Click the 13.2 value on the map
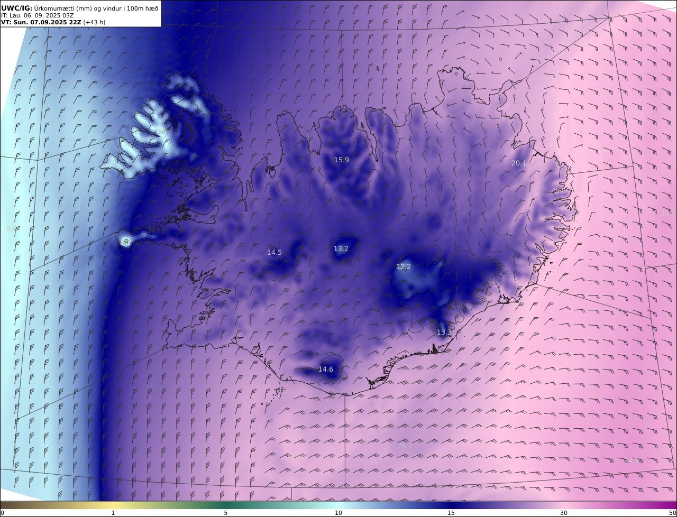Screen dimensions: 677x517 point(341,248)
